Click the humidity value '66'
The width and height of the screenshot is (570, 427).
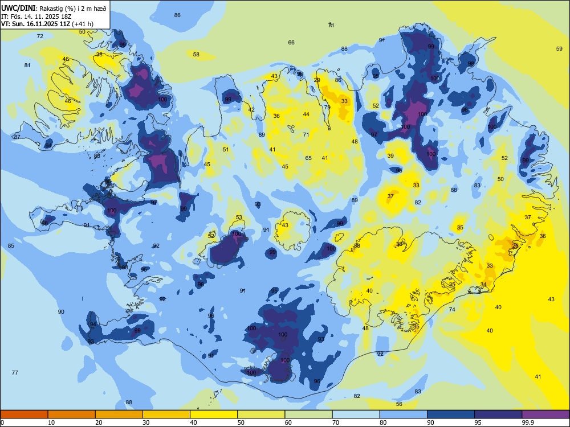291,42
